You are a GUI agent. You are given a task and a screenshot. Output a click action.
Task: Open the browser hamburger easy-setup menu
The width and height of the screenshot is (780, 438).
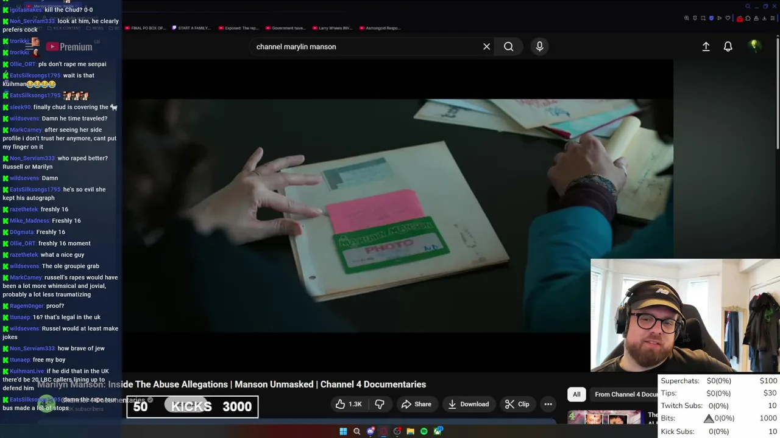click(x=773, y=18)
